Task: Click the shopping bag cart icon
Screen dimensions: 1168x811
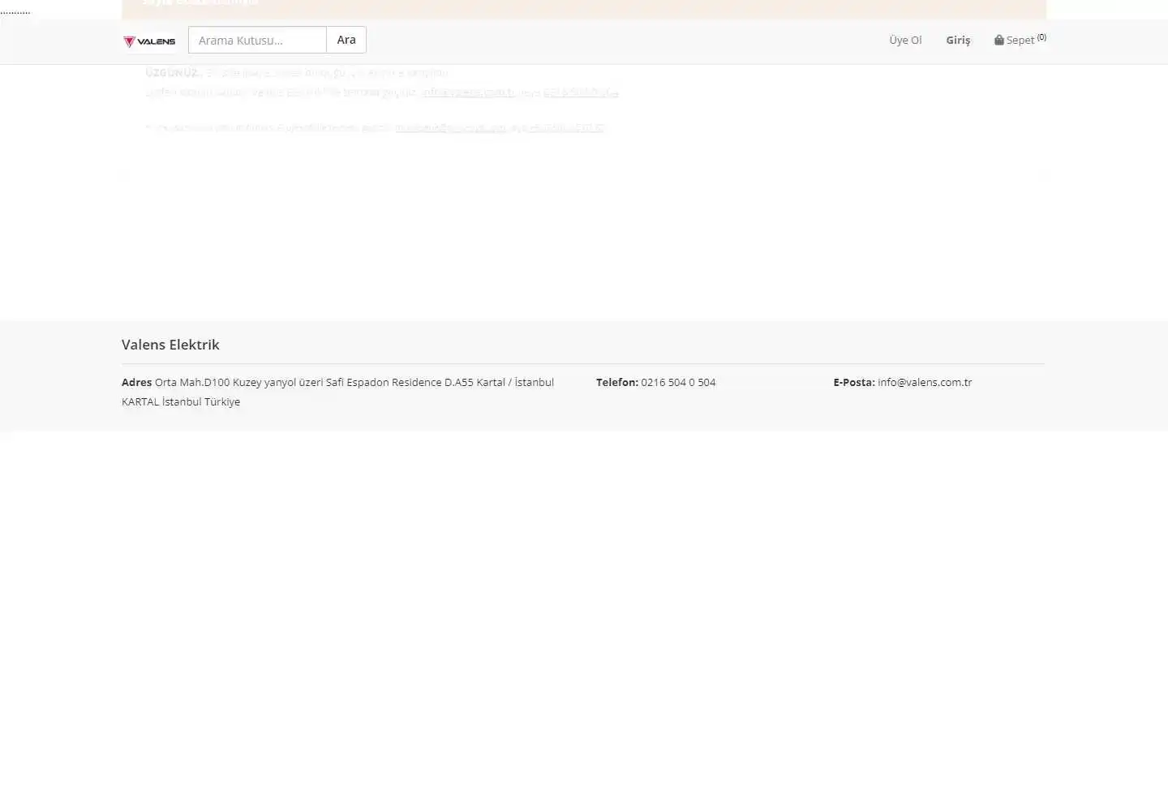Action: [999, 40]
